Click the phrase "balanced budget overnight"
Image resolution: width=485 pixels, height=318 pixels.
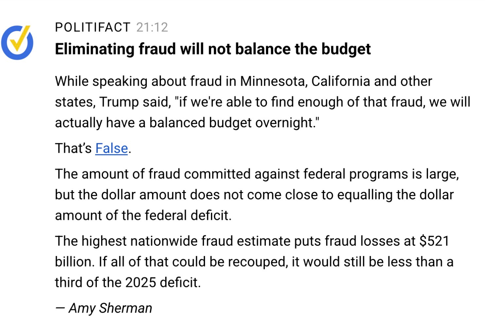tap(234, 123)
